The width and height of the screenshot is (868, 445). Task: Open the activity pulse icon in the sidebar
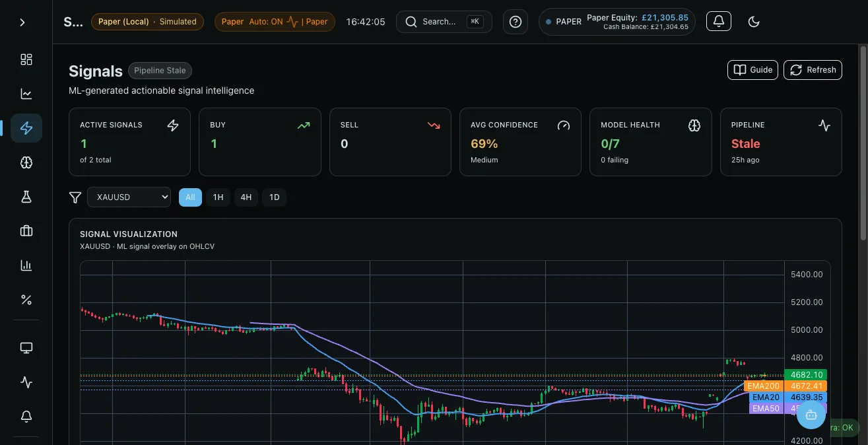(26, 382)
